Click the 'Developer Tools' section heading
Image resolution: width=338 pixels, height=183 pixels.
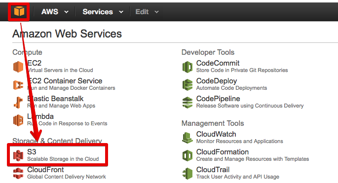(x=208, y=52)
